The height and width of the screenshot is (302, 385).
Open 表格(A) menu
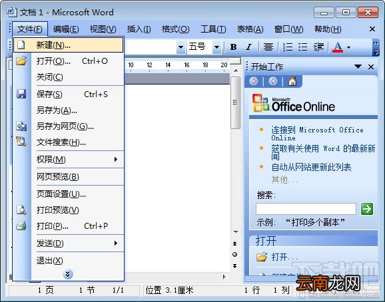click(250, 29)
